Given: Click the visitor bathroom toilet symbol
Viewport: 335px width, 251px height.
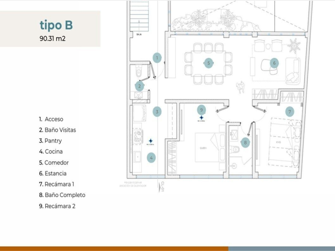Looking at the screenshot, I should [139, 72].
